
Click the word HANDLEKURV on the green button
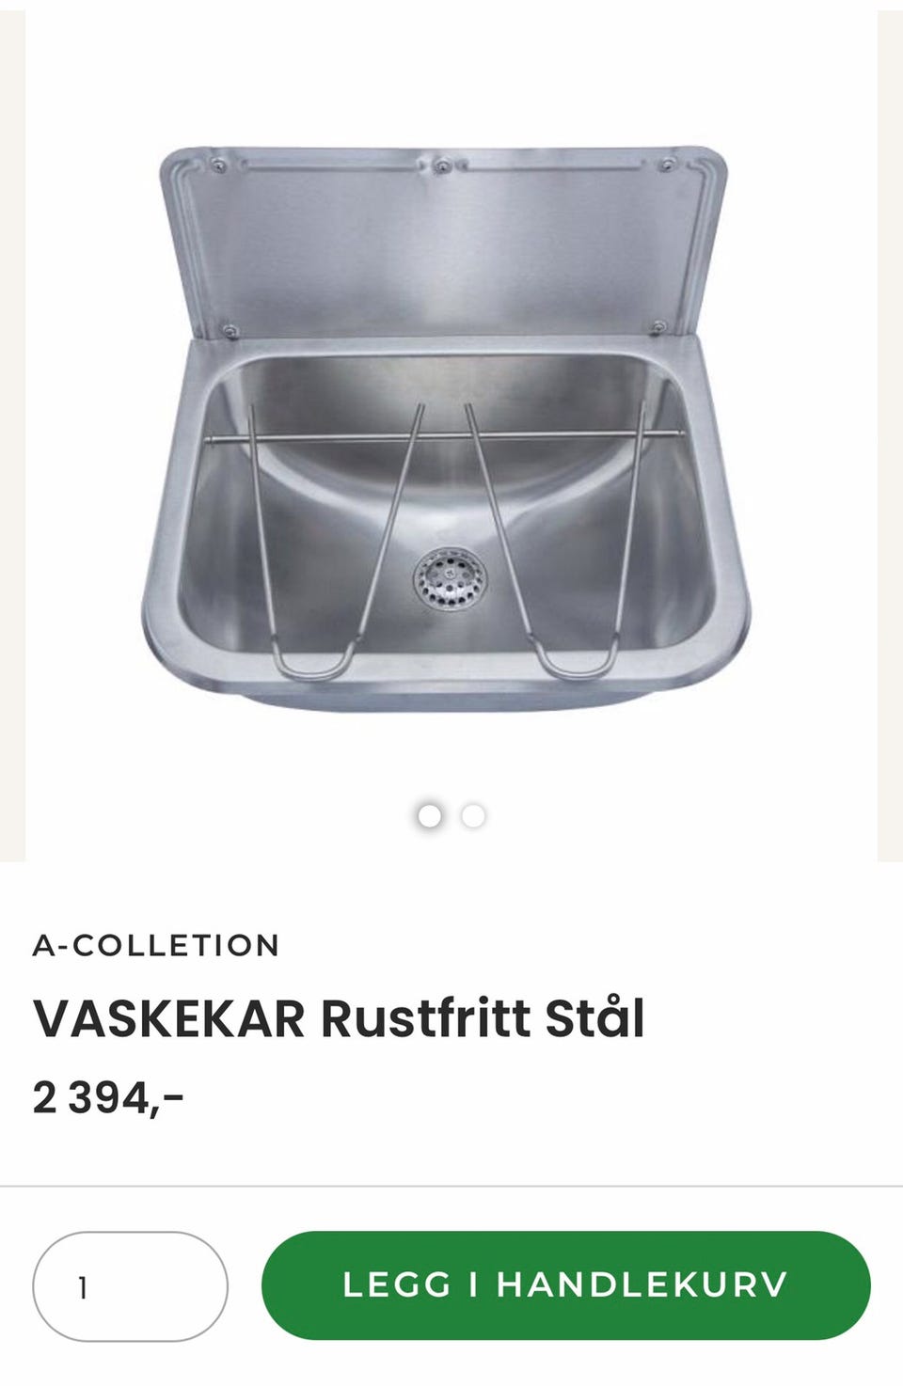point(642,1284)
